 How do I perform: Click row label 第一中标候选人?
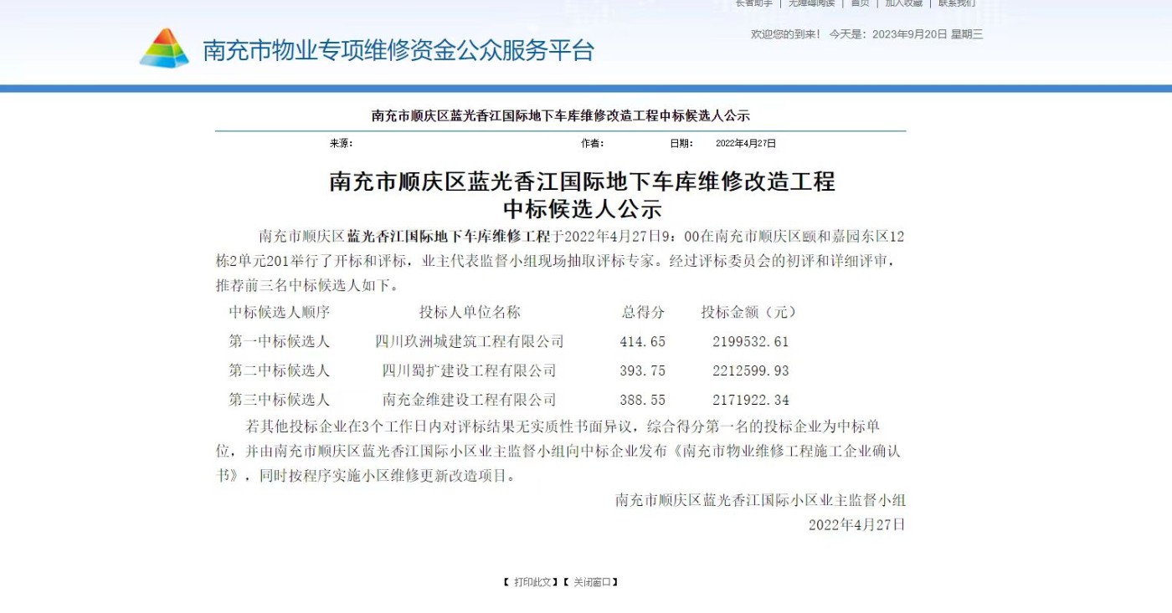(x=280, y=341)
